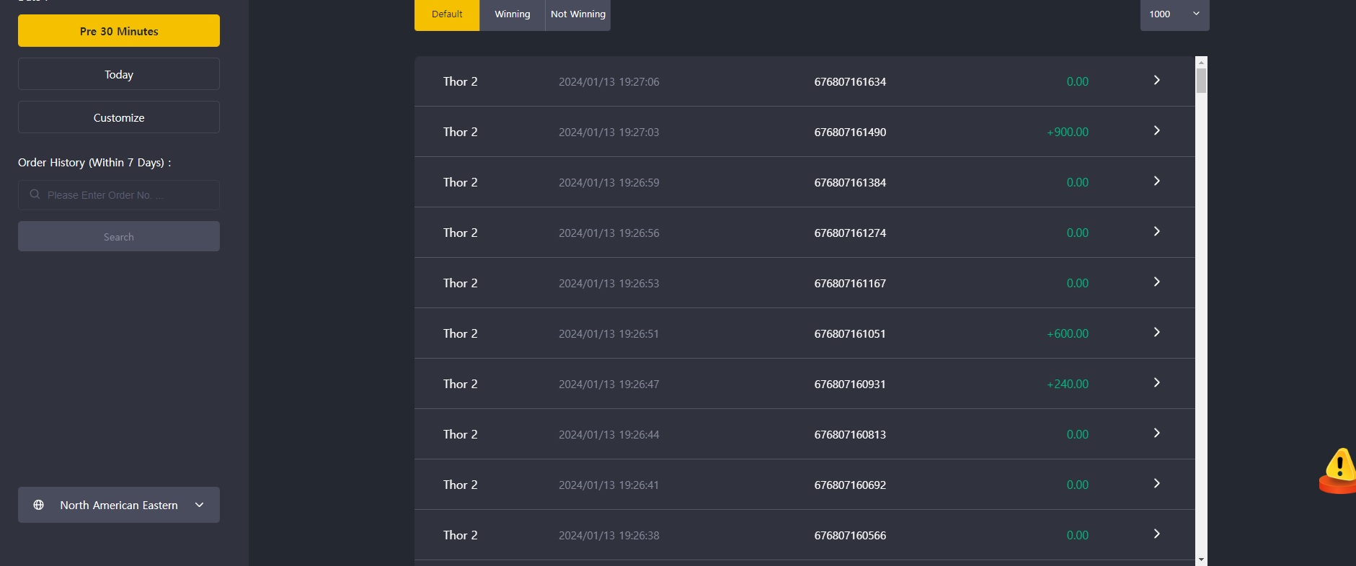
Task: Expand order 676807160692 details arrow
Action: [1156, 484]
